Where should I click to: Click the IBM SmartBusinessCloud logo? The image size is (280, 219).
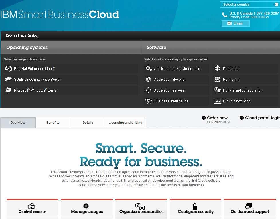60,15
